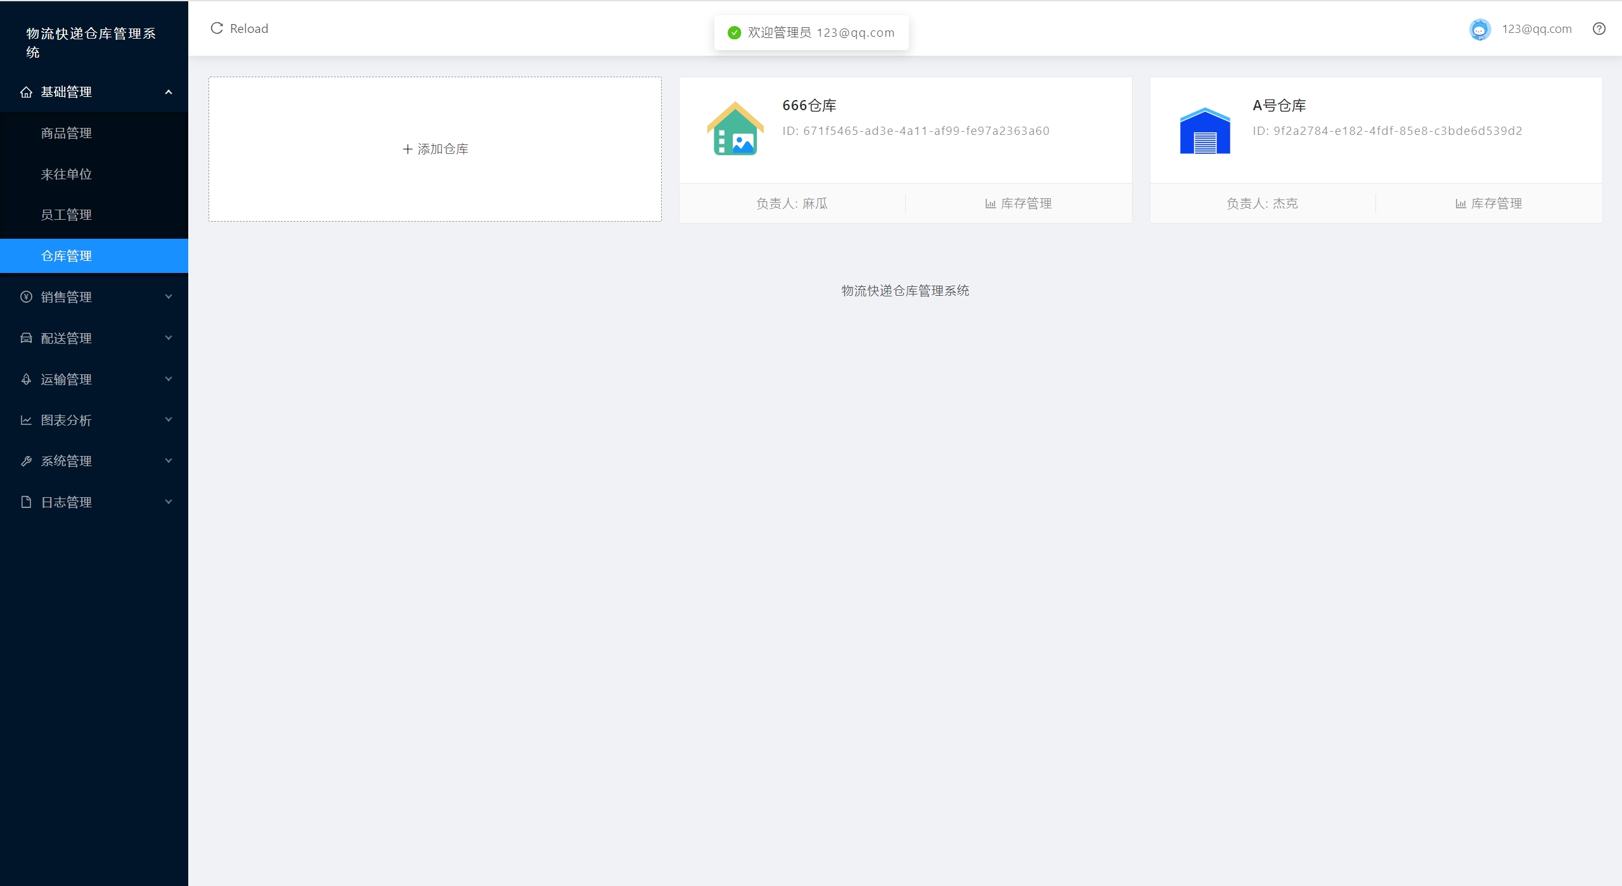Viewport: 1622px width, 886px height.
Task: Click the A号仓库 blue warehouse icon
Action: [1204, 130]
